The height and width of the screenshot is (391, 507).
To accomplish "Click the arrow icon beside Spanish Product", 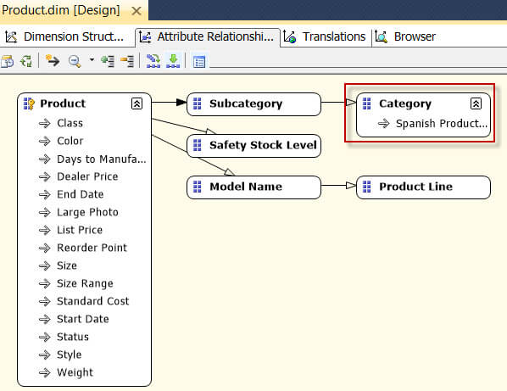I will point(384,123).
